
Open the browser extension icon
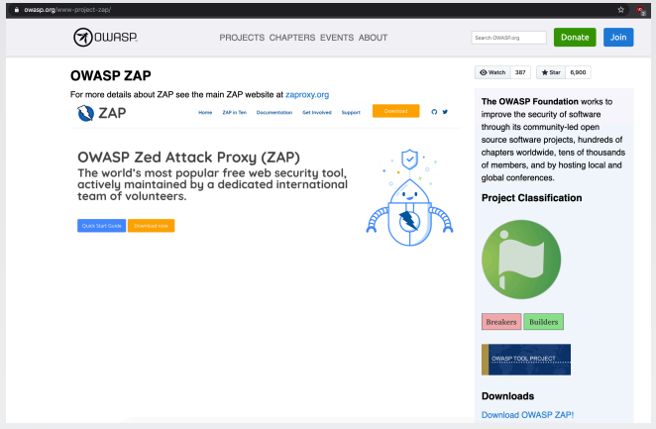(x=640, y=10)
